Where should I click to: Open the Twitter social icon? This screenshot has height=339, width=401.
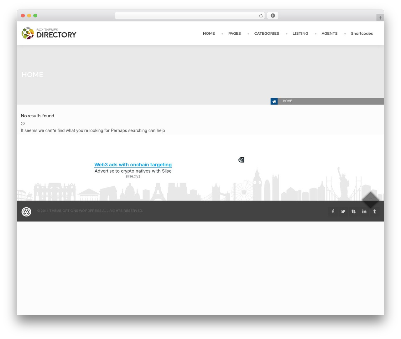(x=343, y=211)
